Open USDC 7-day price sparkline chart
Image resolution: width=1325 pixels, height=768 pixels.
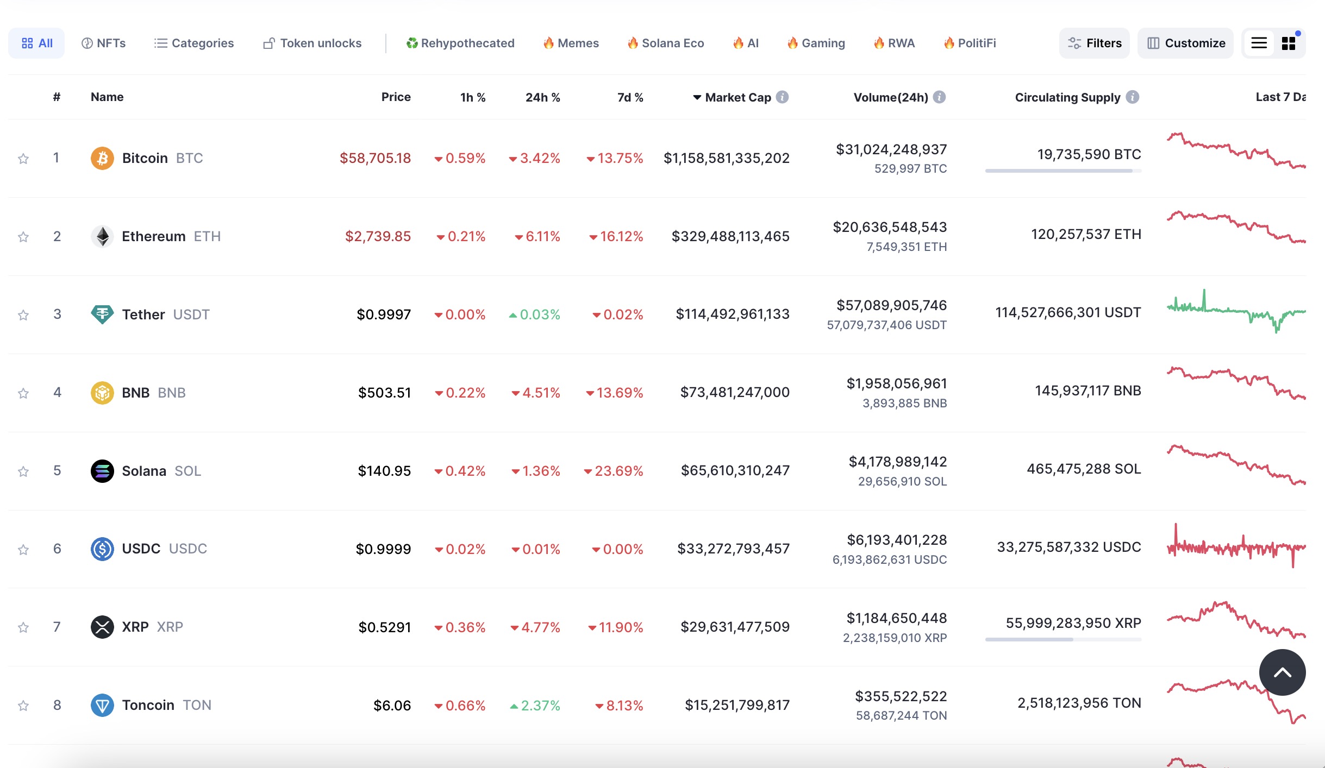coord(1236,546)
